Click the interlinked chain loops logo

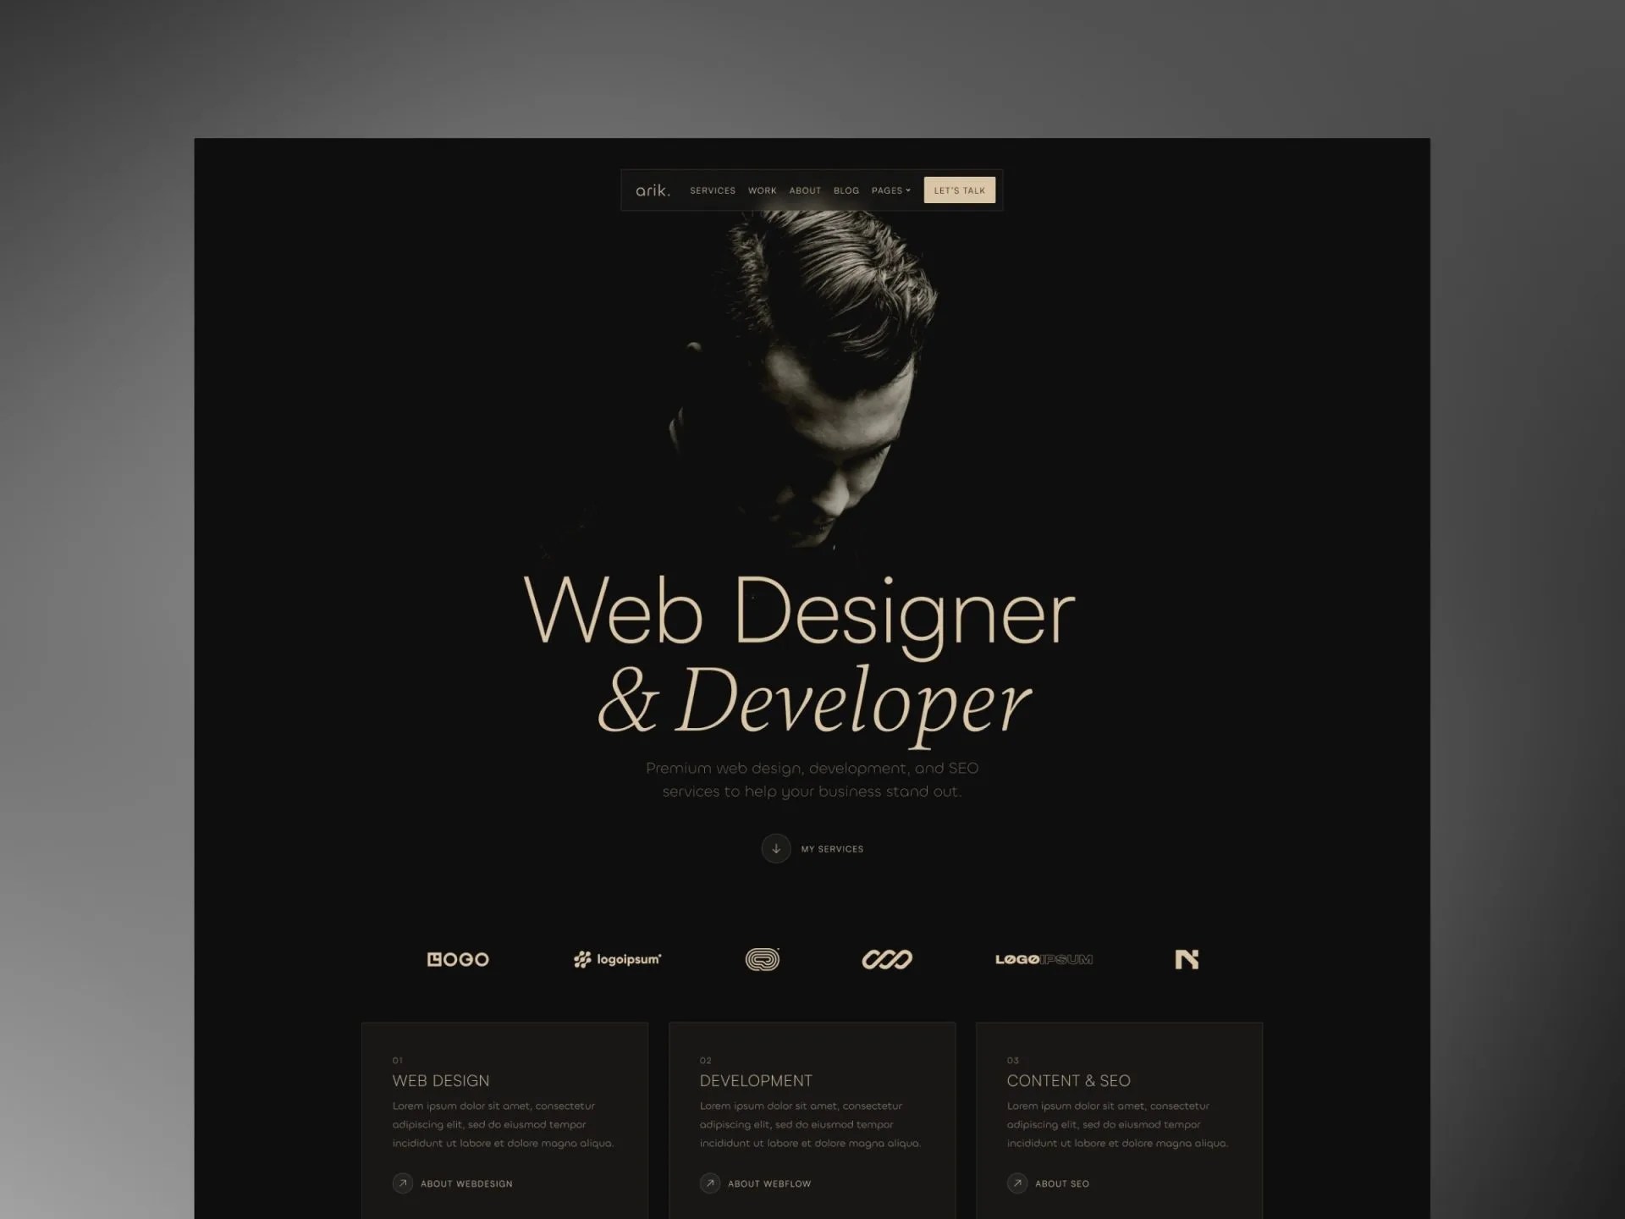[886, 959]
